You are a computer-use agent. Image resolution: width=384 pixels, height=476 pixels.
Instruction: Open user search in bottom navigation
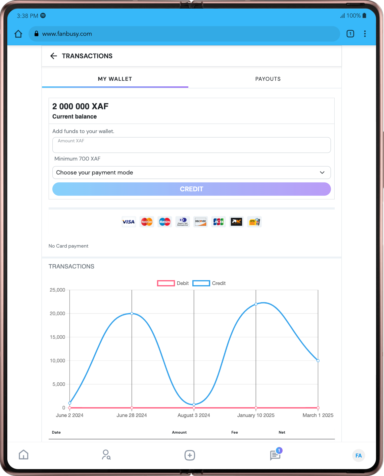pos(106,455)
